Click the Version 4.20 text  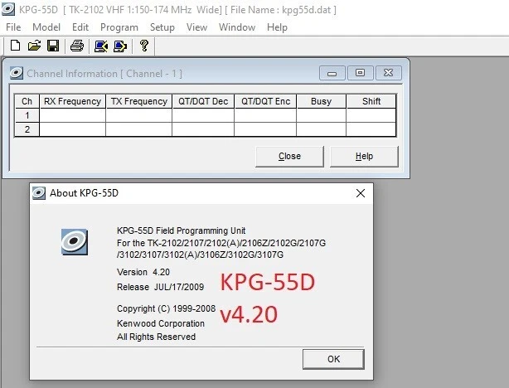point(143,272)
